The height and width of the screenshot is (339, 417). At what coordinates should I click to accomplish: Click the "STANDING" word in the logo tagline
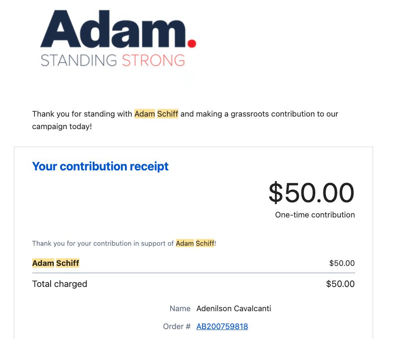pyautogui.click(x=78, y=60)
